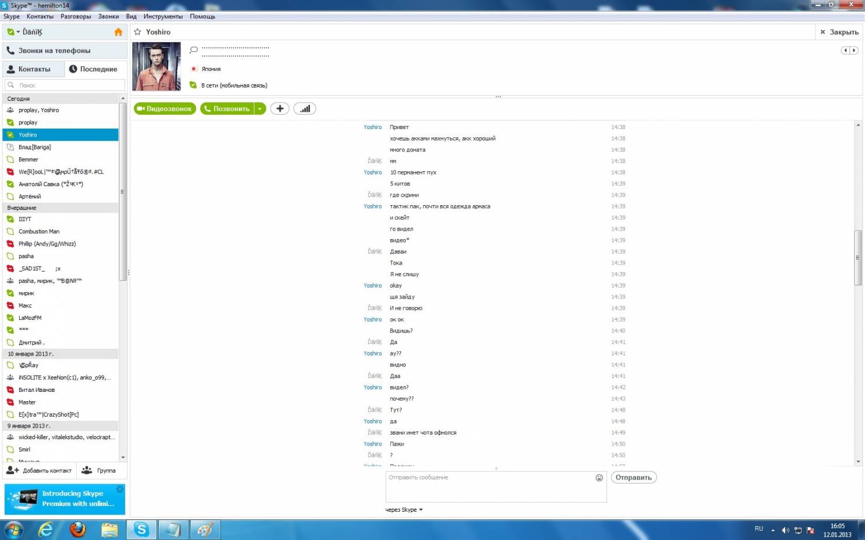
Task: Click the add participants plus button
Action: (280, 108)
